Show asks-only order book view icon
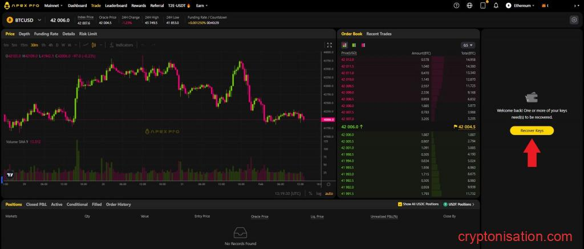The width and height of the screenshot is (584, 249). [x=363, y=45]
